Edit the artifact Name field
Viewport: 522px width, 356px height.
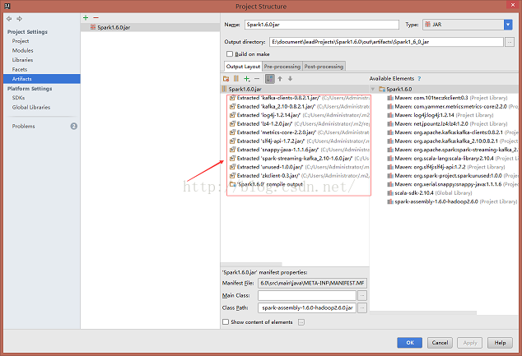click(322, 25)
